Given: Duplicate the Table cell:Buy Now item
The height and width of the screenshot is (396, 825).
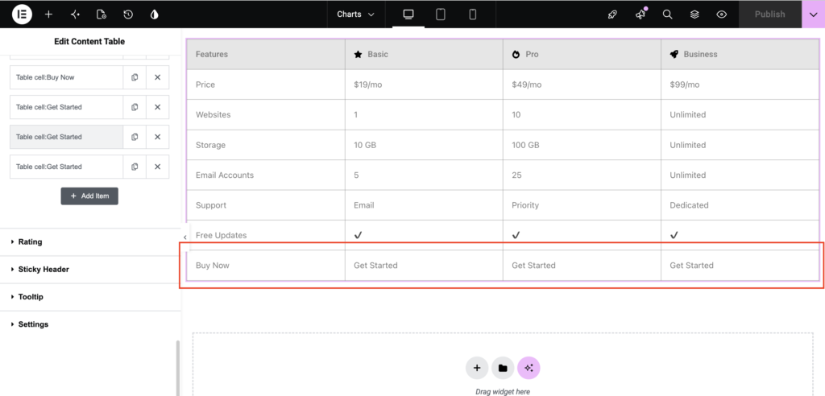Looking at the screenshot, I should [x=135, y=77].
